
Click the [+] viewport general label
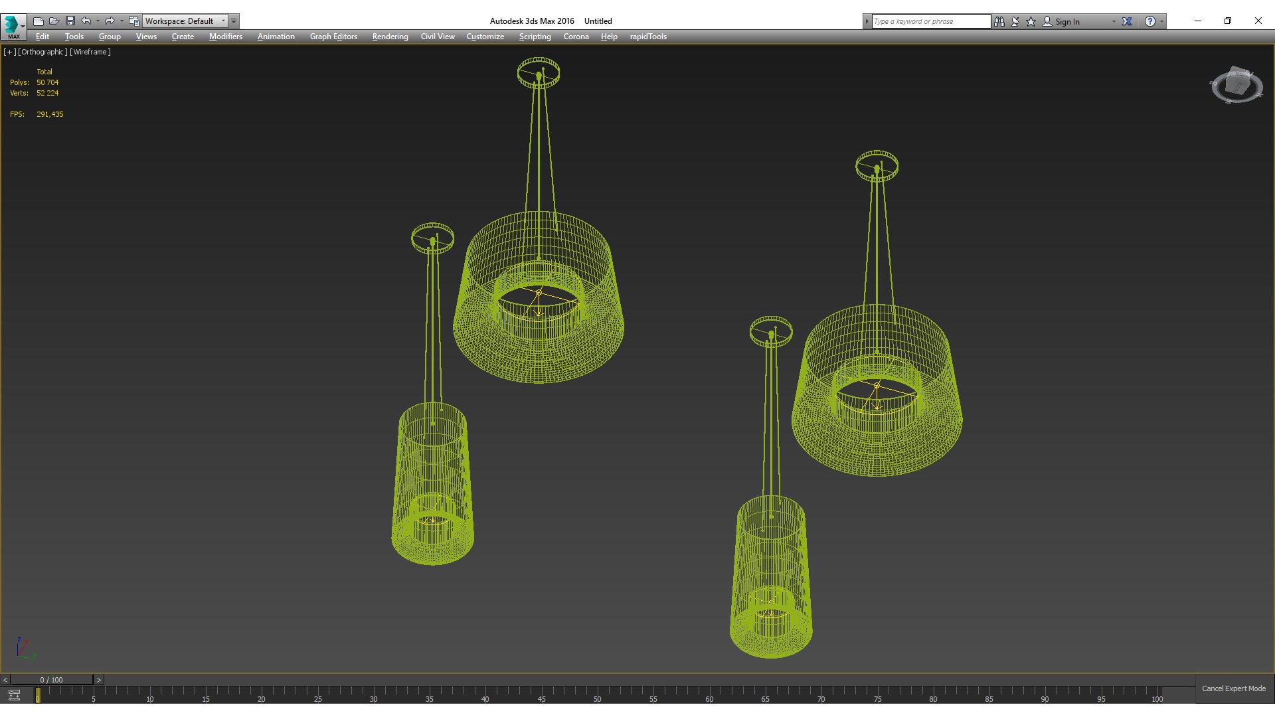pos(9,52)
